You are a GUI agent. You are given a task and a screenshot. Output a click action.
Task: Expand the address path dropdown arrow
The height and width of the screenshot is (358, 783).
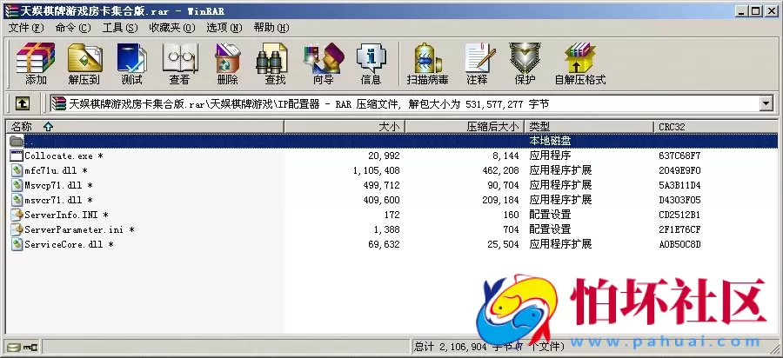[766, 103]
